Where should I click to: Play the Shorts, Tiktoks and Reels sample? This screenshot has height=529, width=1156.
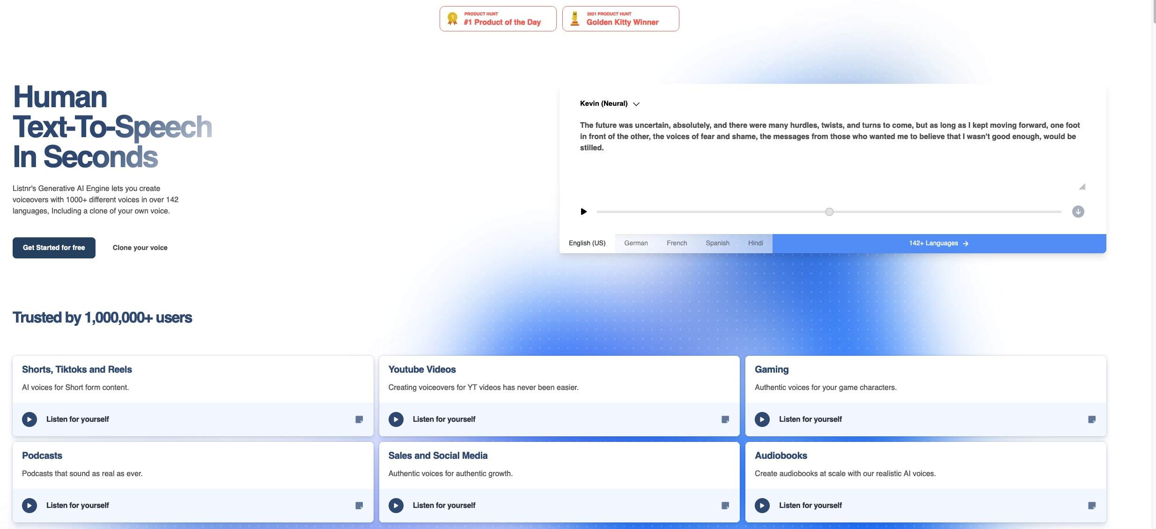29,419
